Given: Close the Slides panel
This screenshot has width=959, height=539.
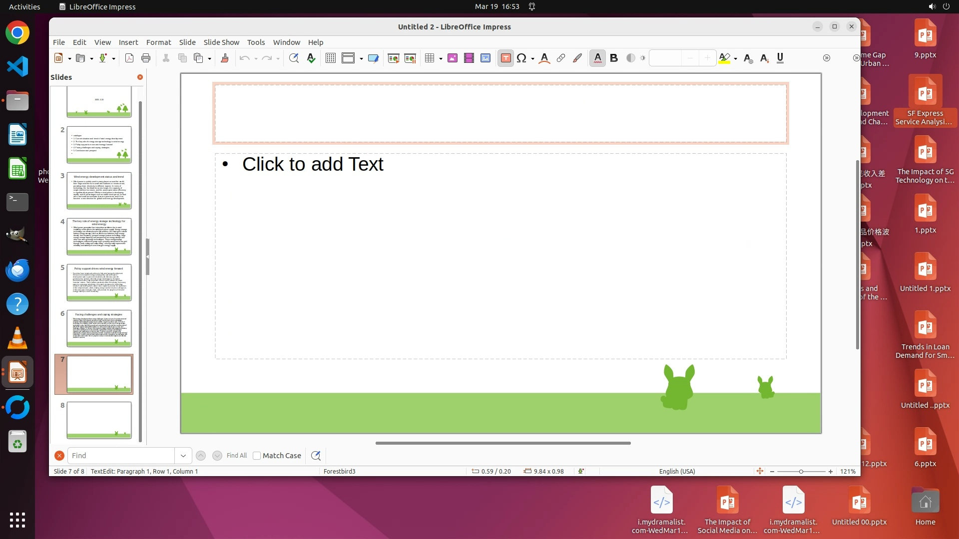Looking at the screenshot, I should (140, 77).
